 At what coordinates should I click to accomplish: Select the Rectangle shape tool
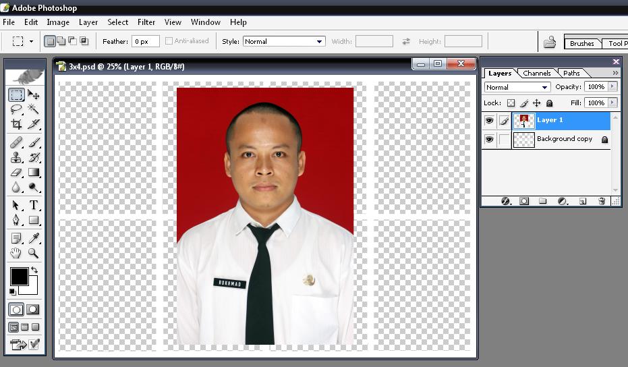(34, 221)
